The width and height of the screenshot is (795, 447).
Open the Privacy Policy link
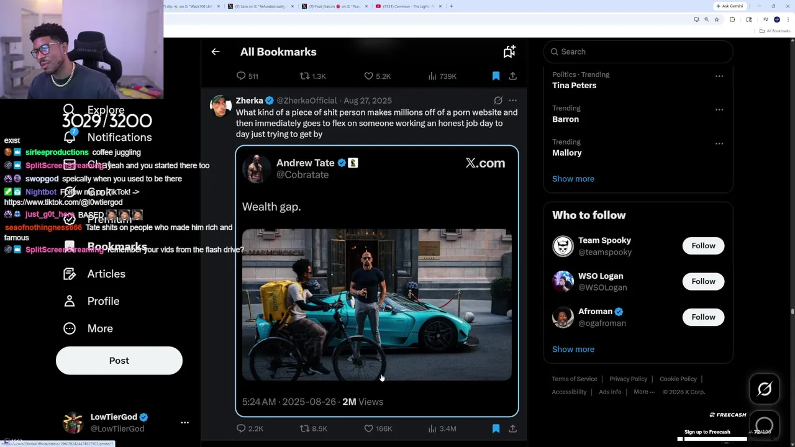629,379
